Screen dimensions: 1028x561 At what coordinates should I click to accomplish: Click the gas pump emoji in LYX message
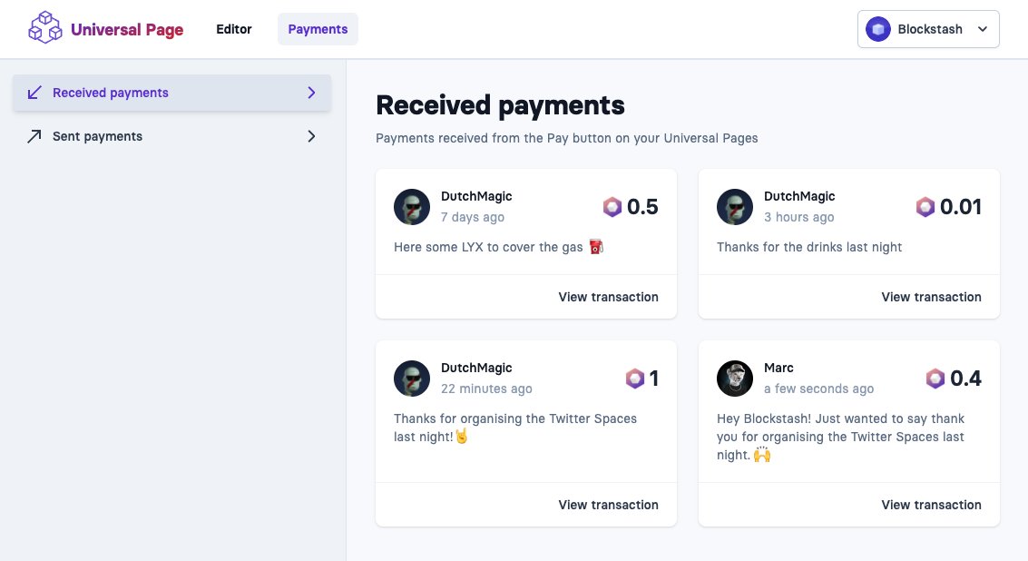pyautogui.click(x=596, y=247)
